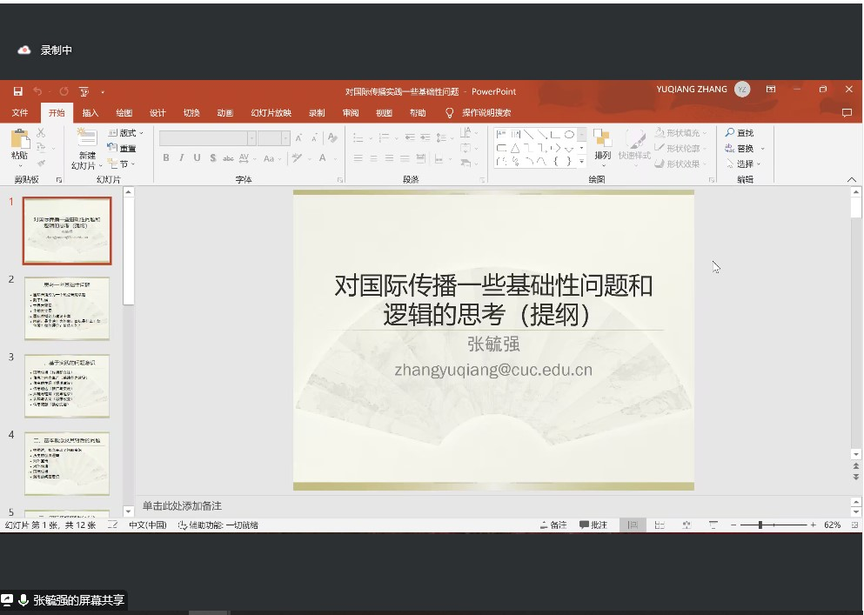Click the Reset (重置) slide icon
Image resolution: width=864 pixels, height=615 pixels.
tap(122, 149)
